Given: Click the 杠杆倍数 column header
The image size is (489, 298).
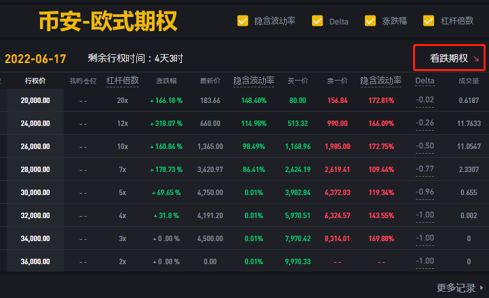Looking at the screenshot, I should [122, 81].
